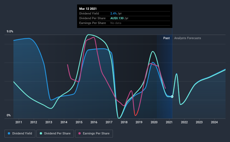Screen dimensions: 230x142
Task: Click the 2019 x-axis label
Action: pyautogui.click(x=139, y=122)
